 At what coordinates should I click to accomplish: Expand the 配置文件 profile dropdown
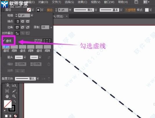[x=38, y=79]
